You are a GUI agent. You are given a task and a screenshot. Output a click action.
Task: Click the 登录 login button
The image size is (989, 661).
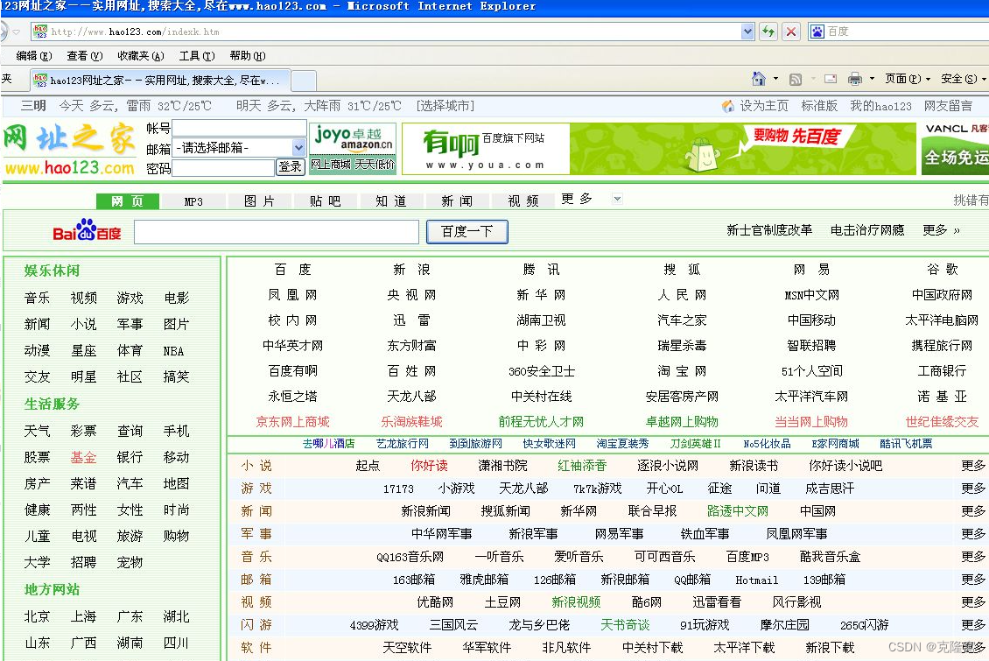pos(290,166)
